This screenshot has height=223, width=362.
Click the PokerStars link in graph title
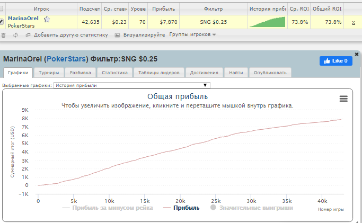(66, 59)
